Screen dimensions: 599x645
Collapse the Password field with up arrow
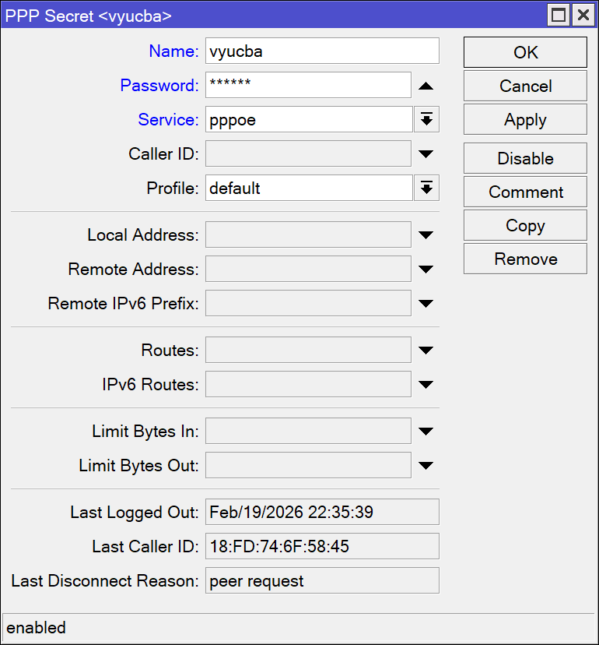pyautogui.click(x=426, y=86)
